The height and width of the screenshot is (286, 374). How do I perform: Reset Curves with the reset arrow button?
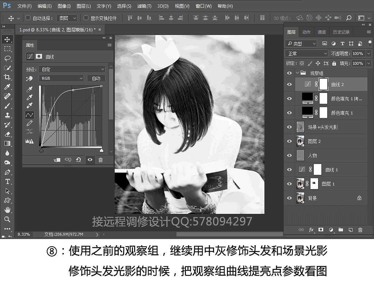(79, 160)
